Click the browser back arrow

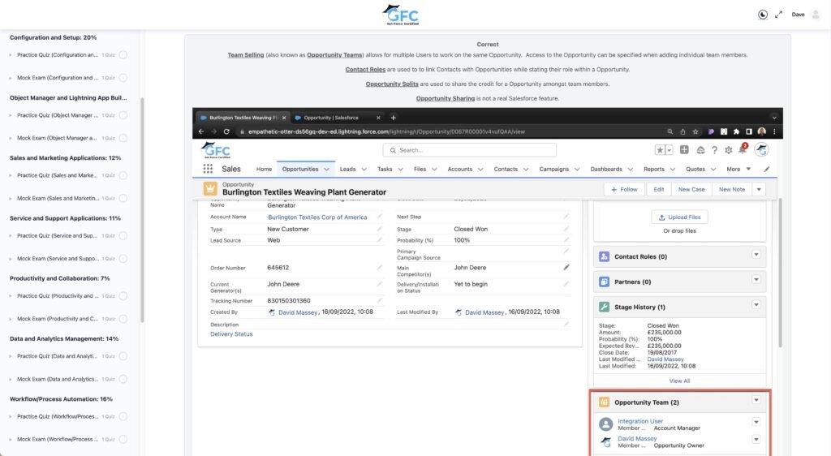coord(201,131)
